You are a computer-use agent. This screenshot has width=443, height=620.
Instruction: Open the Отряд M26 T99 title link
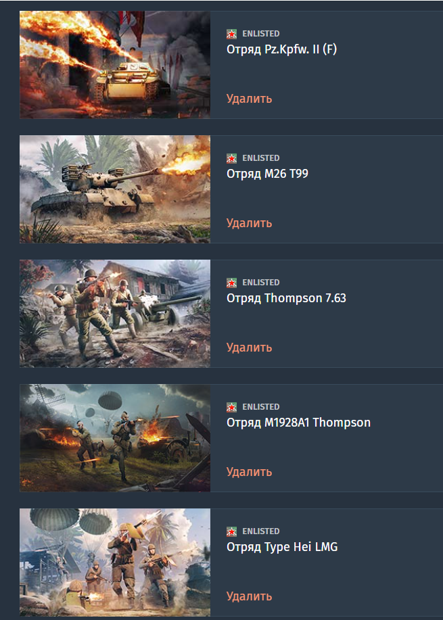(x=267, y=174)
